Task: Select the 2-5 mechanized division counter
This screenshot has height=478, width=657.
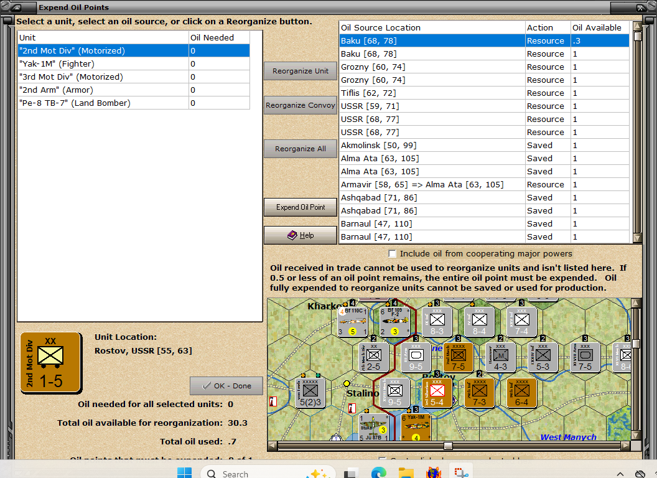Action: [x=374, y=357]
